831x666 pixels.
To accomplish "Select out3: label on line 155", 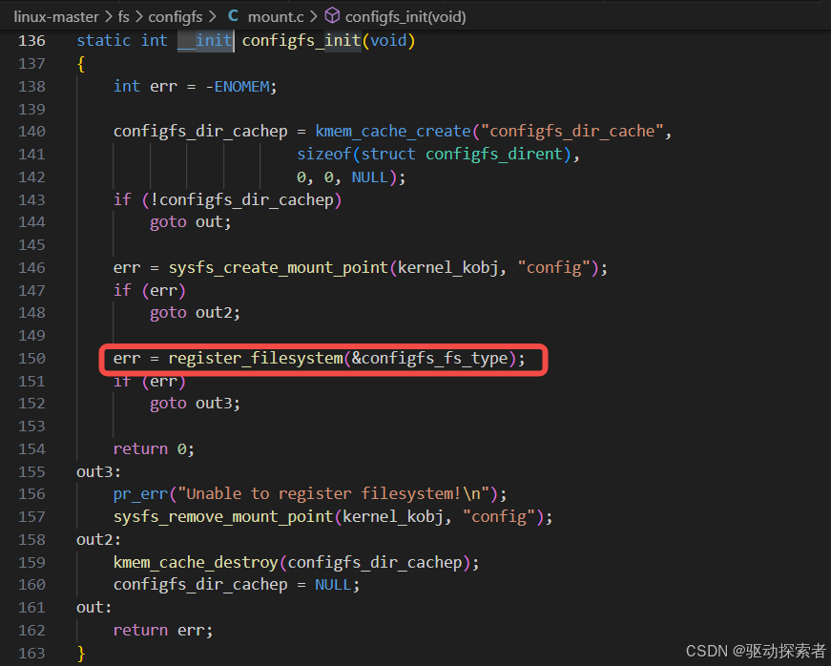I will pos(98,471).
